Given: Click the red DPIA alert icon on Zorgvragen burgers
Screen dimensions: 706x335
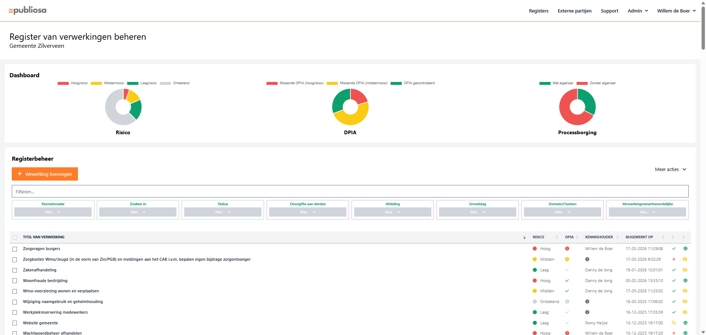Looking at the screenshot, I should point(567,249).
